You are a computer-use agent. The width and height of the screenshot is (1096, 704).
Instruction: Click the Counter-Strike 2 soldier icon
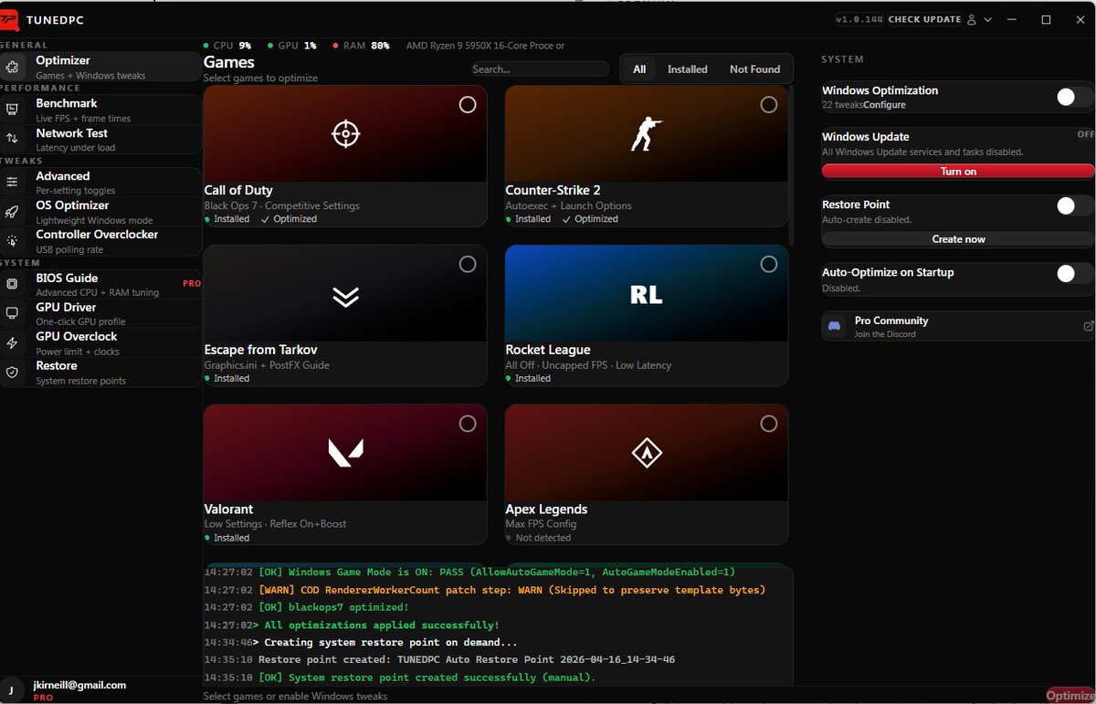point(646,134)
